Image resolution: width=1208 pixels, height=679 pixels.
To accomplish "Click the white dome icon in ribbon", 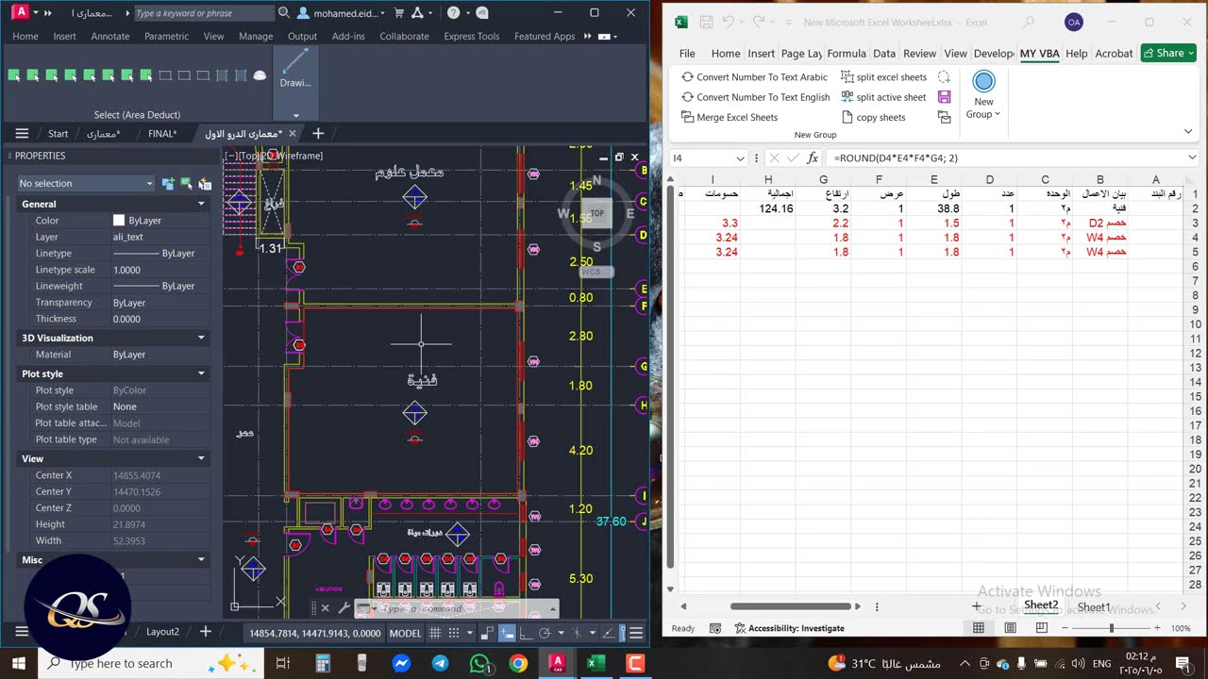I will pos(260,75).
